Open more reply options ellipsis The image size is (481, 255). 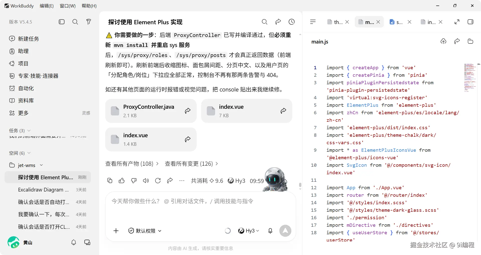click(182, 180)
